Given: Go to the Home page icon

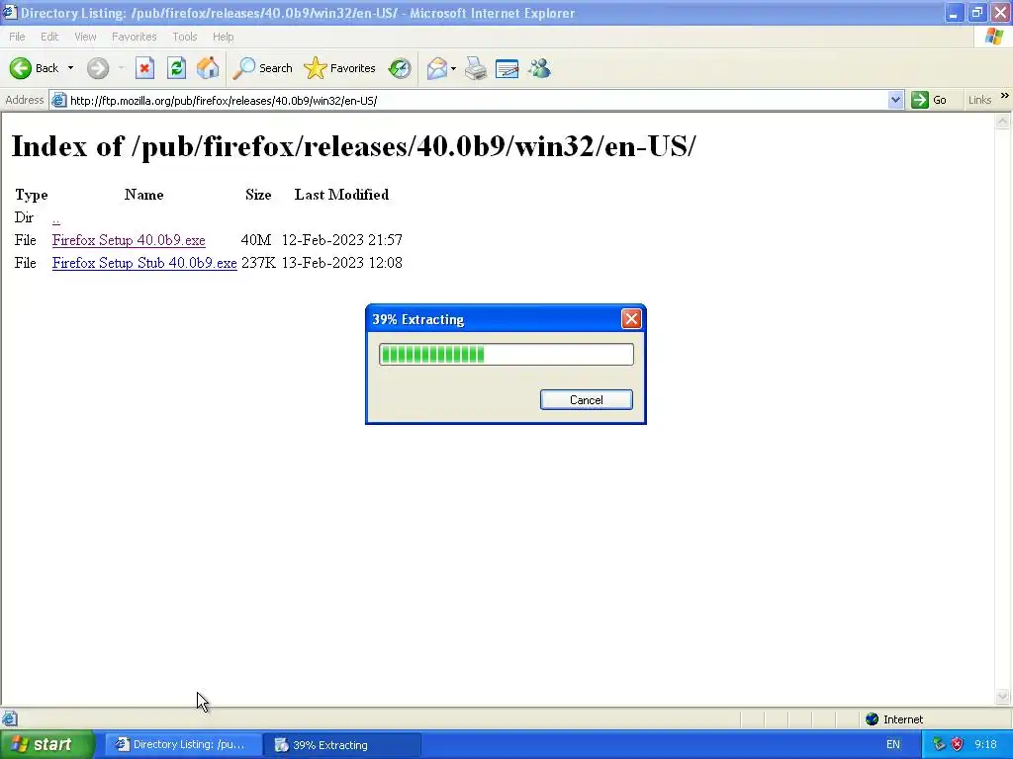Looking at the screenshot, I should (208, 68).
